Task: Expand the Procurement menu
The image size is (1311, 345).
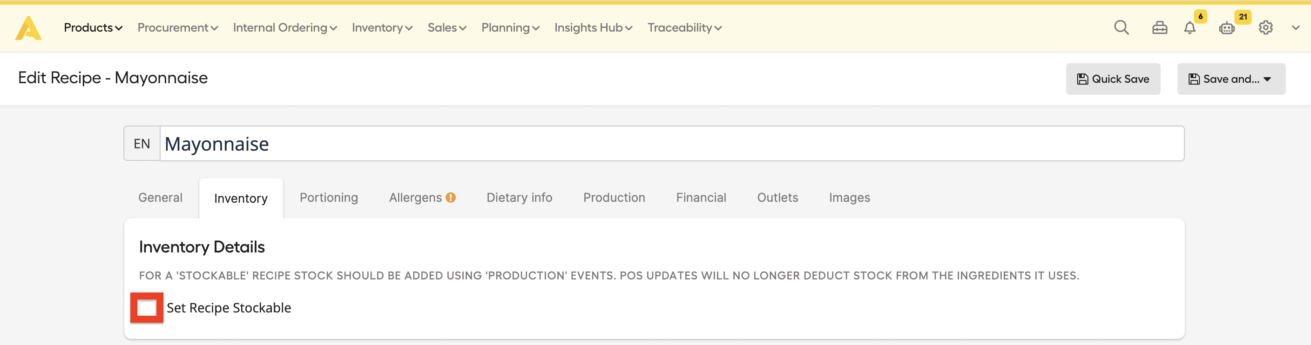Action: pos(178,27)
